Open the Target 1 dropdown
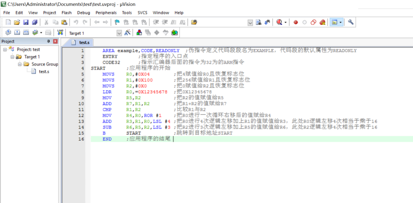 coord(120,33)
